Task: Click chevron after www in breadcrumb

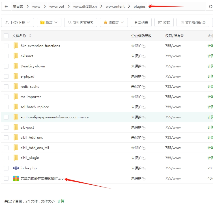Action: 45,6
